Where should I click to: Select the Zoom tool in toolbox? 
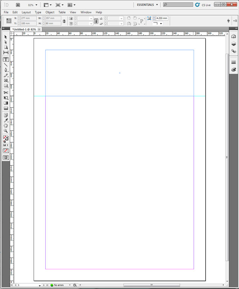[x=6, y=131]
